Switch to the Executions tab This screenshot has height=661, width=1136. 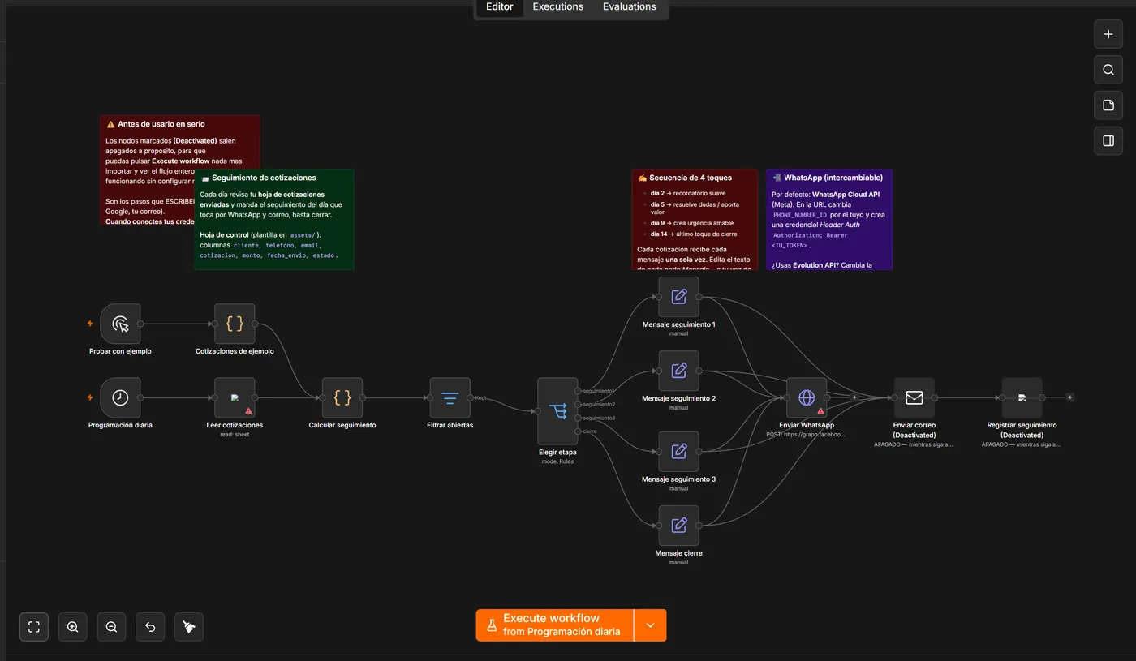point(557,6)
